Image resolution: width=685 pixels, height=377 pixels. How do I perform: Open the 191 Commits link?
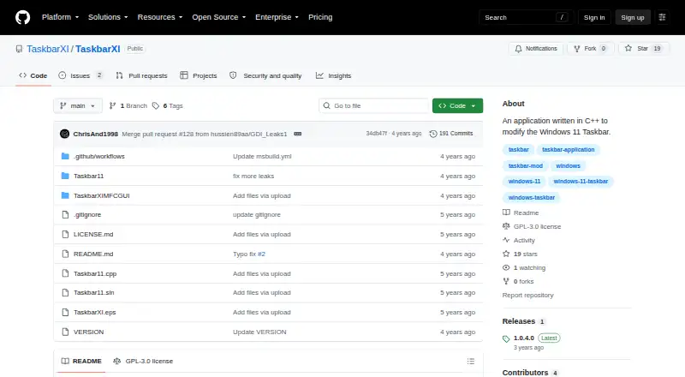(451, 134)
